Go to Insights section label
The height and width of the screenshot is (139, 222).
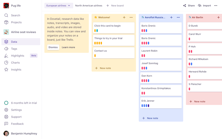[16, 69]
